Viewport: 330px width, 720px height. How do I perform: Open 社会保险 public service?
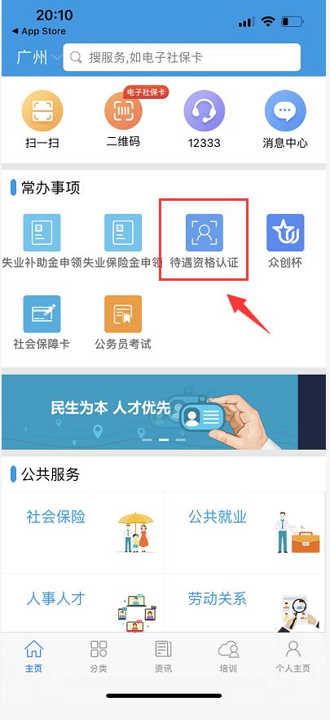click(82, 531)
